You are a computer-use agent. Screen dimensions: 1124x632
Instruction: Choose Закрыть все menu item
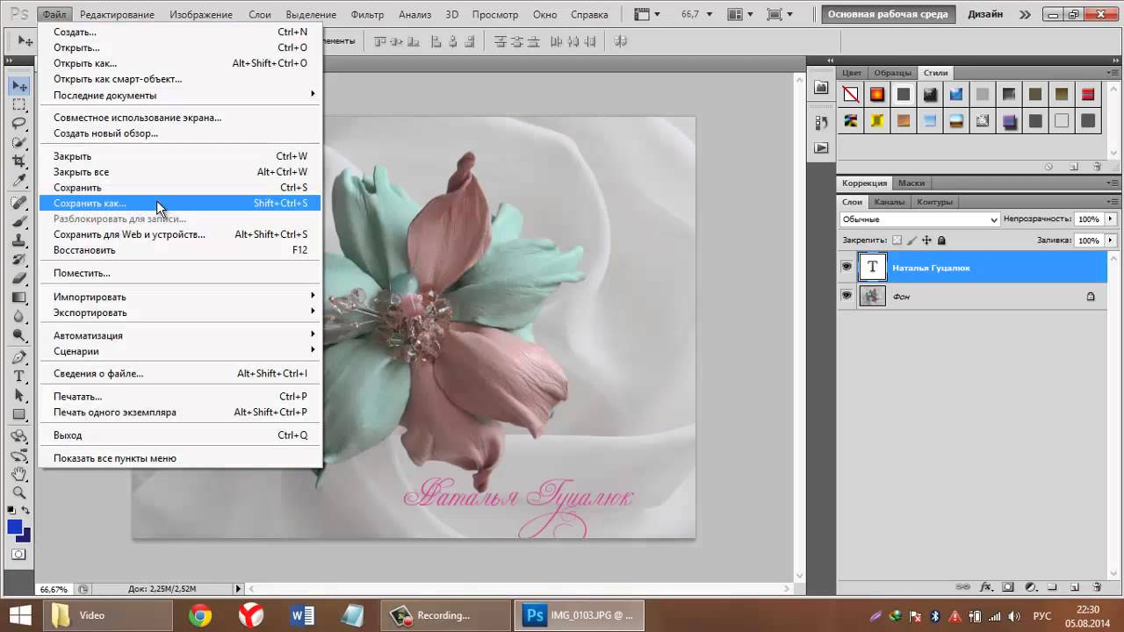click(x=180, y=172)
